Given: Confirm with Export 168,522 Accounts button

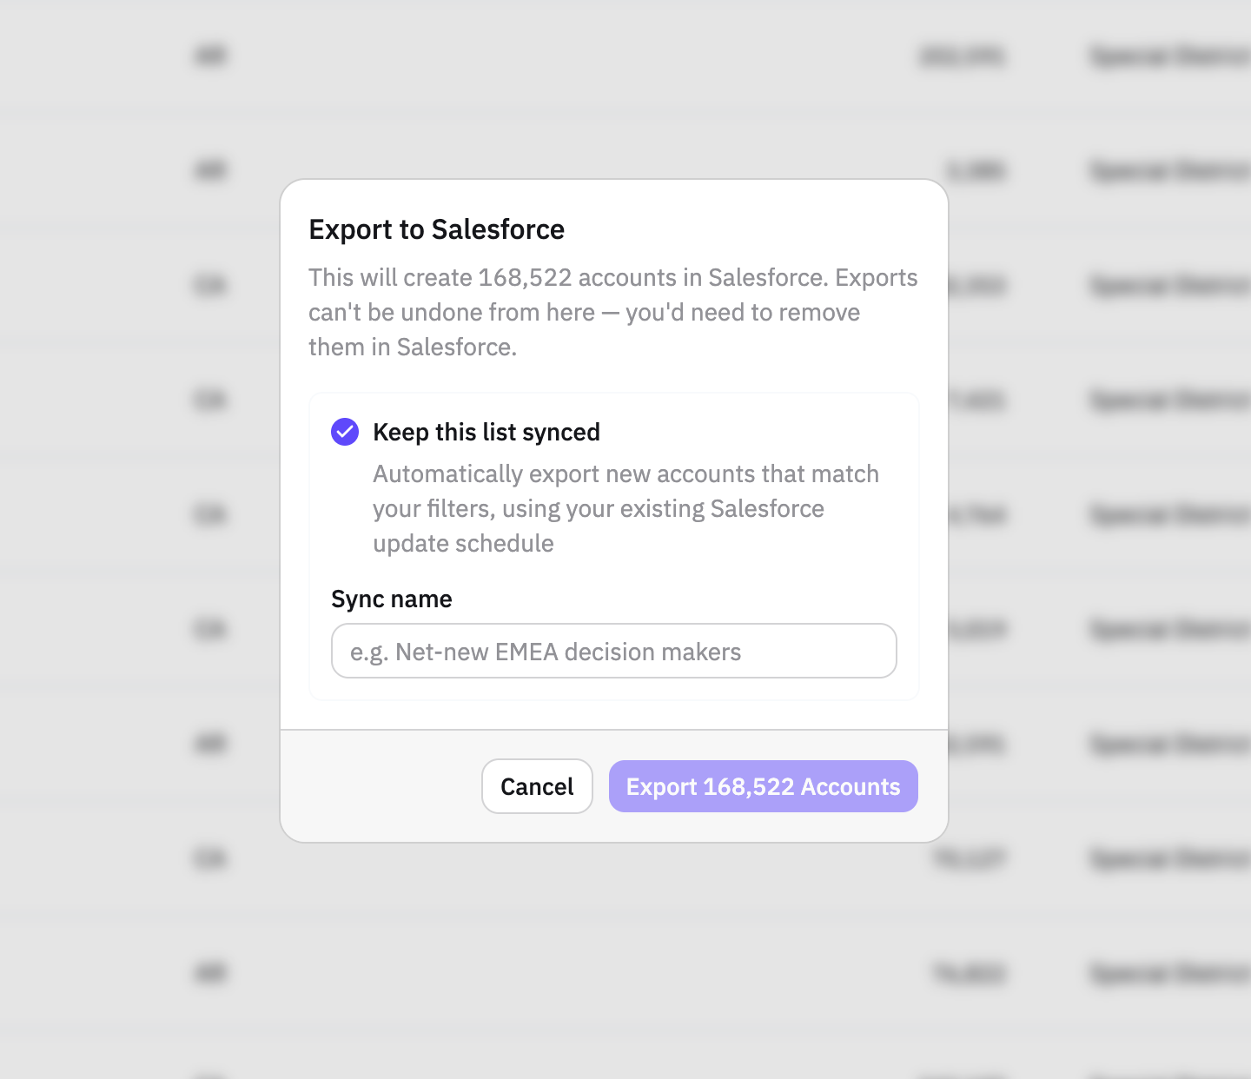Looking at the screenshot, I should [x=764, y=786].
